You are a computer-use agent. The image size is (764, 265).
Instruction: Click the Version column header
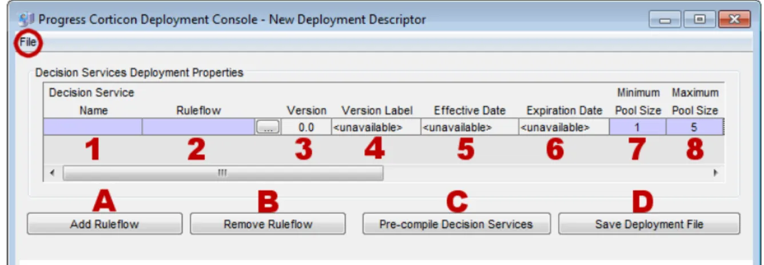point(307,110)
